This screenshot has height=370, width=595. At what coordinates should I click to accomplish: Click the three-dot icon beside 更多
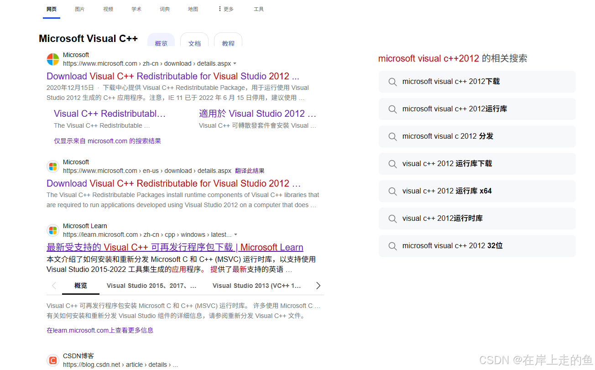coord(220,9)
